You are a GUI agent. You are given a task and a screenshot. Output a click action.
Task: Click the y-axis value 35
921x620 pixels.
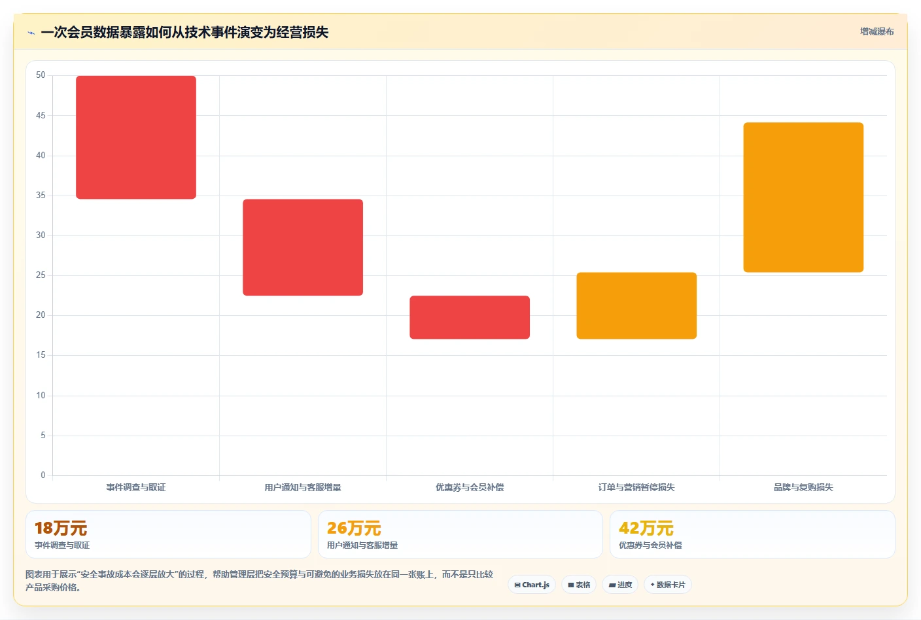[41, 196]
